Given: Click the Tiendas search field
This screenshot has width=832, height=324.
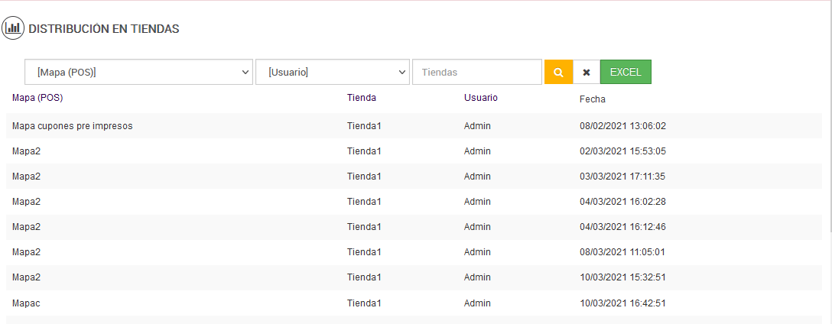Looking at the screenshot, I should click(x=477, y=73).
